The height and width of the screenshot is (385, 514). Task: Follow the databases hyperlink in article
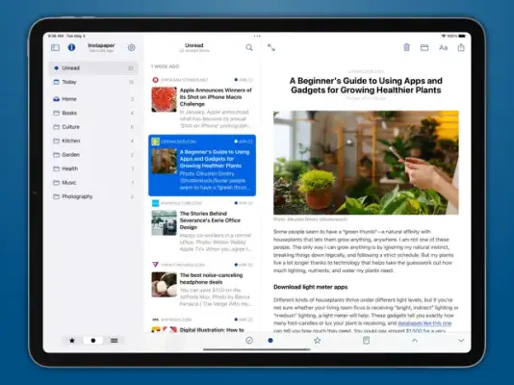coord(424,323)
